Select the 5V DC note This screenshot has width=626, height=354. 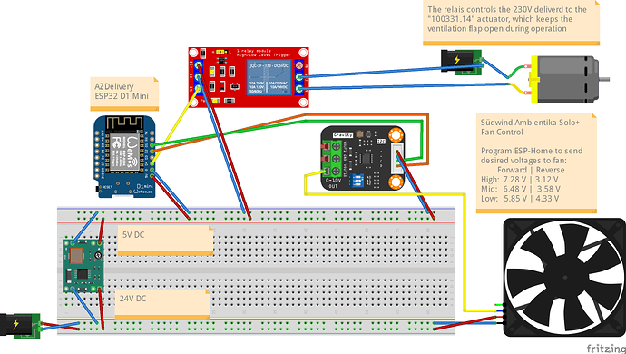click(x=166, y=241)
